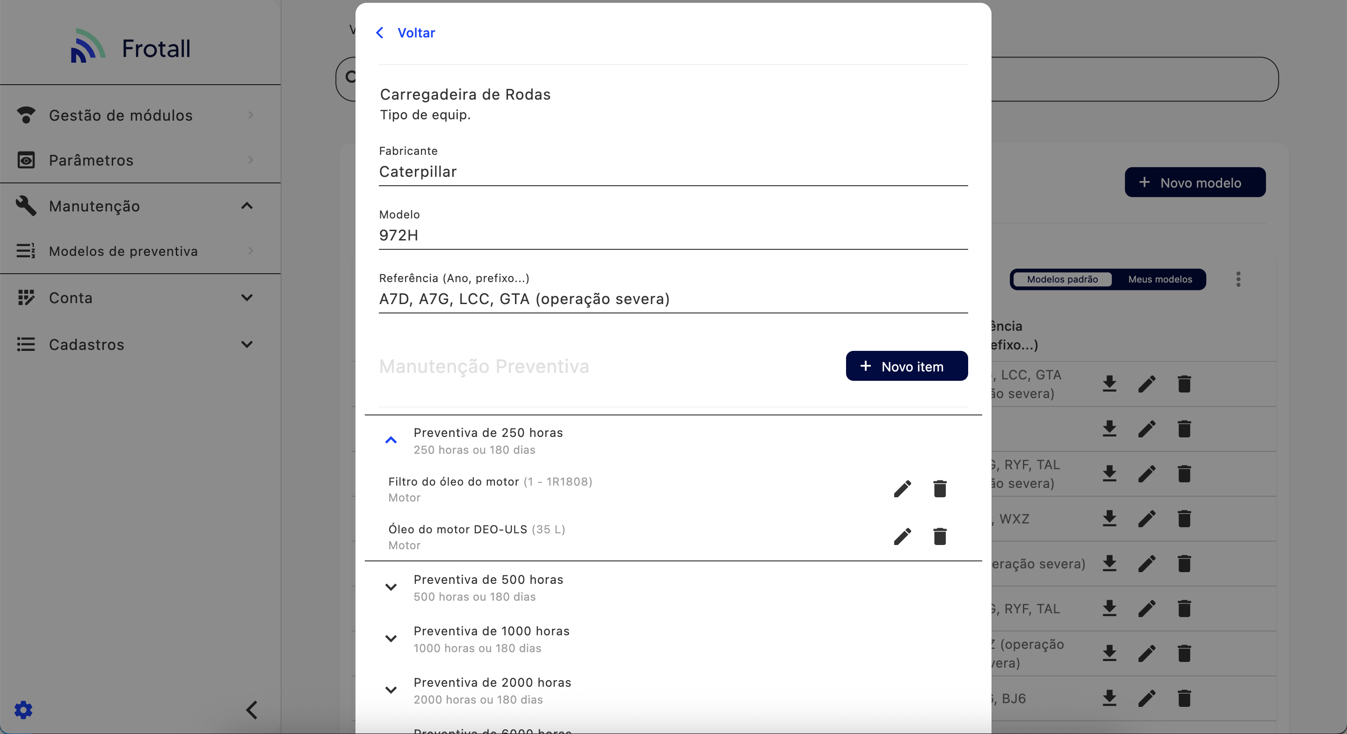Edit the Filtro do óleo do motor item
Viewport: 1347px width, 734px height.
[x=902, y=489]
